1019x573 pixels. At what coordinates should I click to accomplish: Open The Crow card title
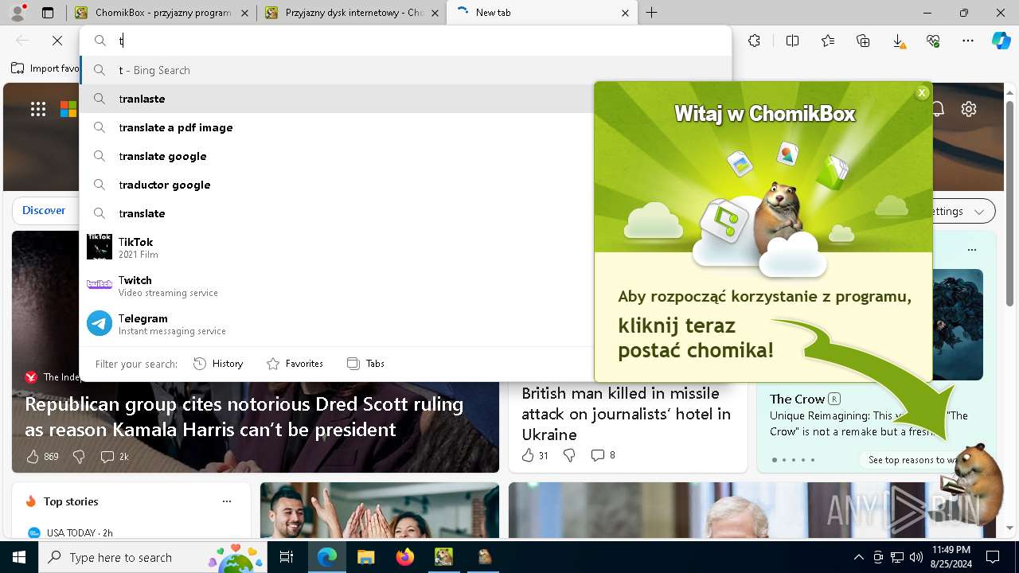(797, 399)
